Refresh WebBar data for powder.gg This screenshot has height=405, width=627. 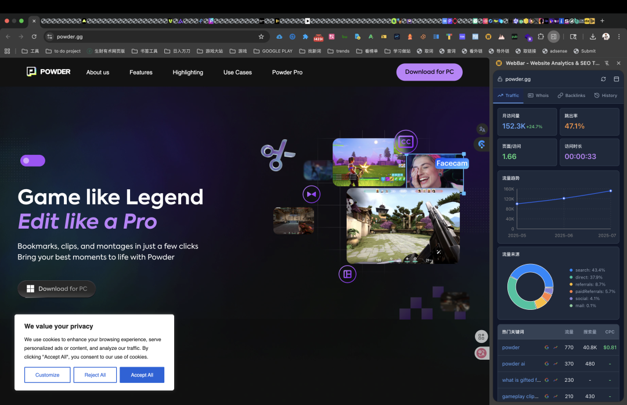click(x=603, y=79)
